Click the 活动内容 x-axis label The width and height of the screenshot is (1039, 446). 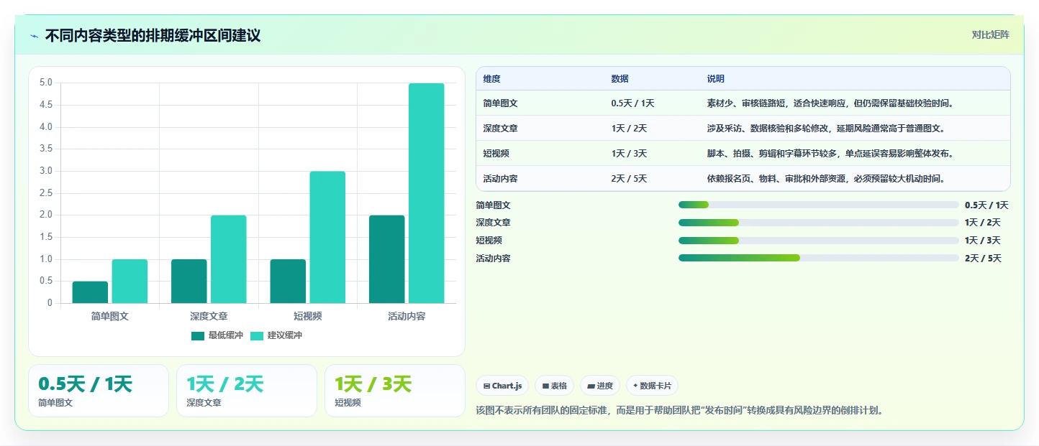click(x=407, y=316)
